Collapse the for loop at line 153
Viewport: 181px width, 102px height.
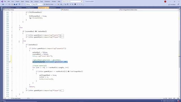pyautogui.click(x=12, y=67)
